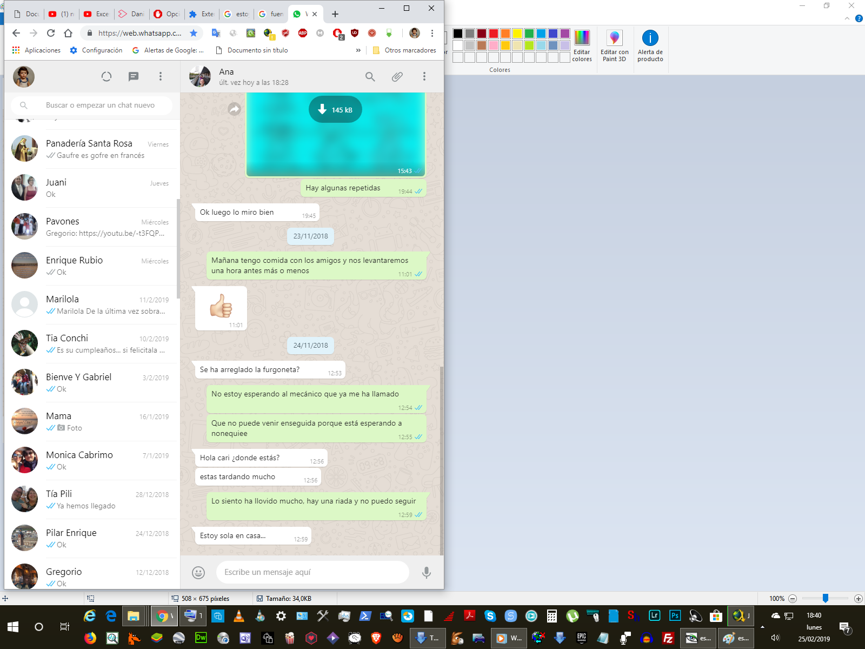Search inside the Ana conversation
The width and height of the screenshot is (865, 649).
pyautogui.click(x=370, y=77)
